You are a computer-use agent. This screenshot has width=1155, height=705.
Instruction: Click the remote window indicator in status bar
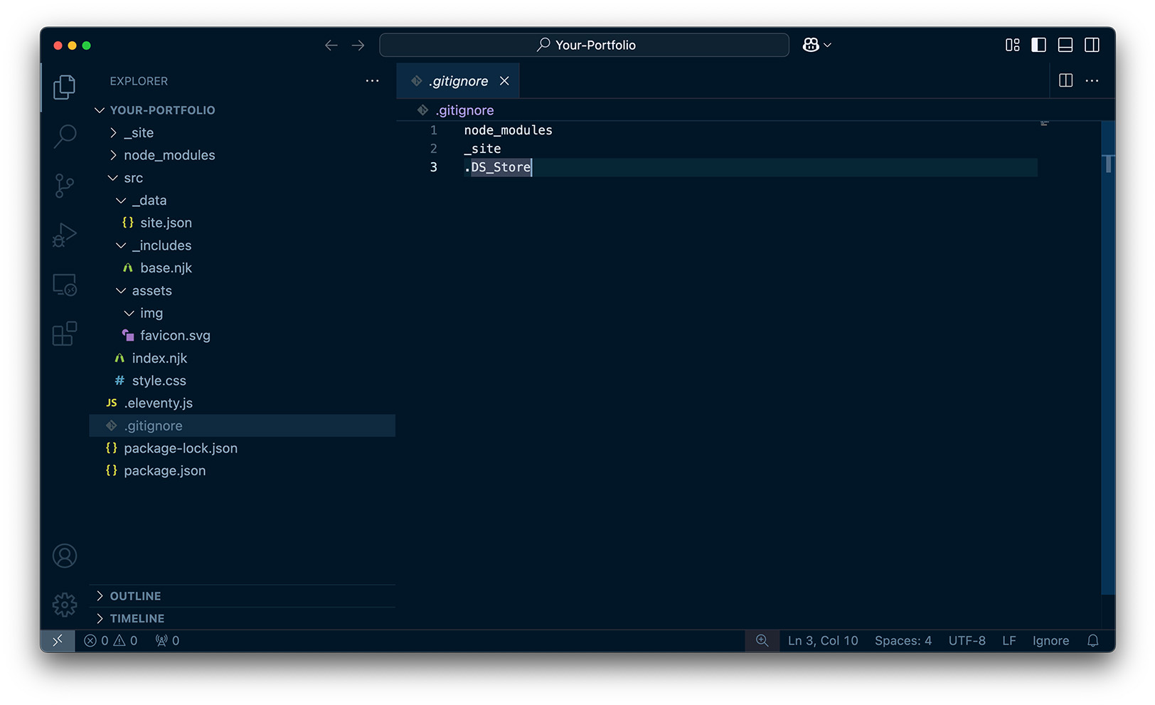click(x=58, y=640)
